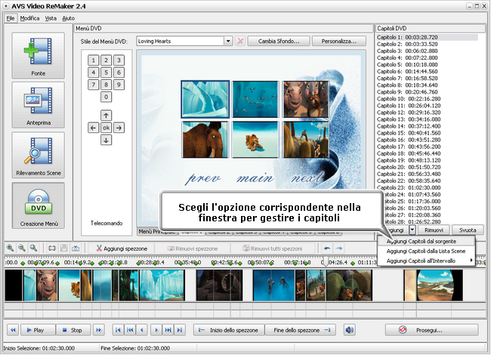
Task: Click Aggiungi spezzone scissors button
Action: coord(122,248)
